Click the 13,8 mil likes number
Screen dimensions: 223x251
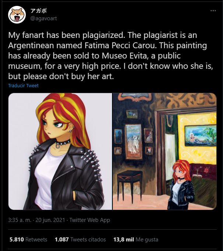click(x=123, y=240)
